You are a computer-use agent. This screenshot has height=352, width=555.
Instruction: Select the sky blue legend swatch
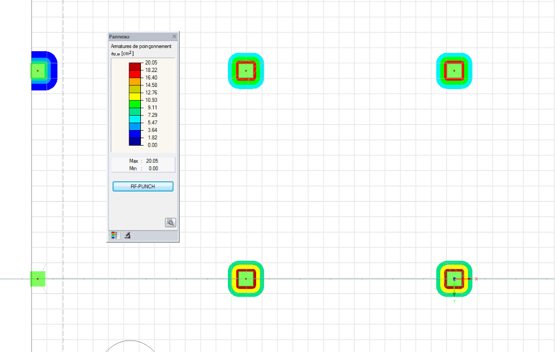point(135,126)
